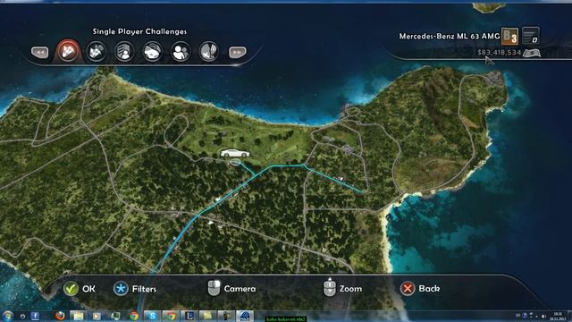
Task: Click the Camera mouse icon
Action: click(x=214, y=288)
